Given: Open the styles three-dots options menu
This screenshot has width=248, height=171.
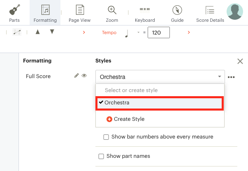Looking at the screenshot, I should [231, 77].
